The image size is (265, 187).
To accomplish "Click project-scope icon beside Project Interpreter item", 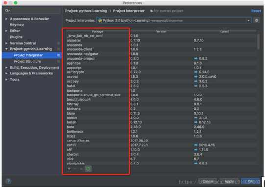I will (x=58, y=55).
